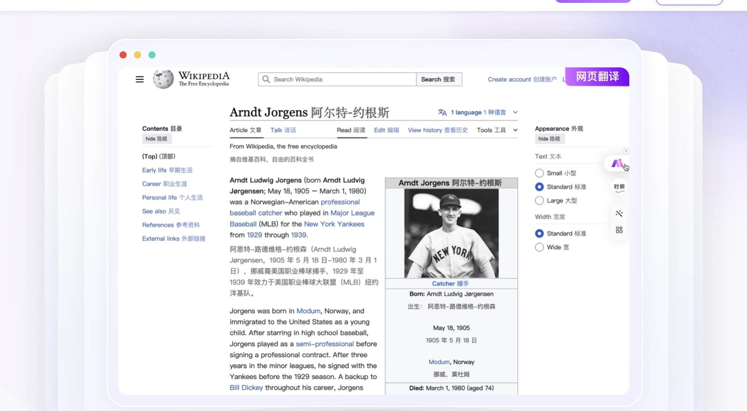This screenshot has width=747, height=411.
Task: Go to Early life section
Action: coord(167,170)
